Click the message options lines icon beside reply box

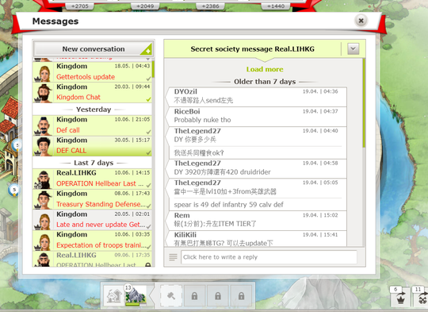(173, 257)
